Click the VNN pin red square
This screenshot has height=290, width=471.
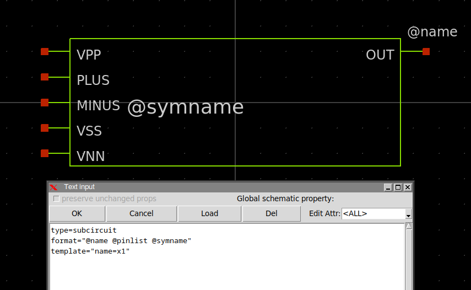(x=45, y=153)
